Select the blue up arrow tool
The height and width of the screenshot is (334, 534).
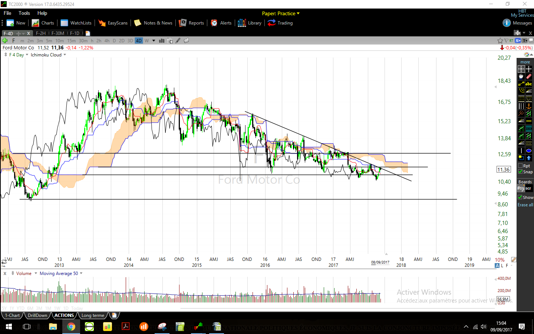(529, 158)
